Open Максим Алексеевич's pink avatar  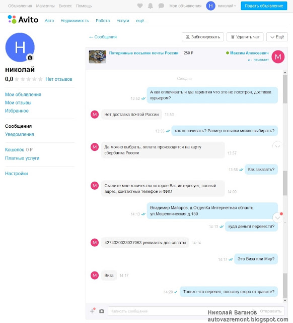(x=278, y=57)
